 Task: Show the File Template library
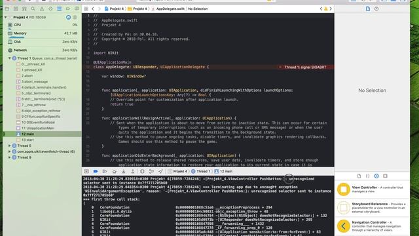click(x=359, y=176)
